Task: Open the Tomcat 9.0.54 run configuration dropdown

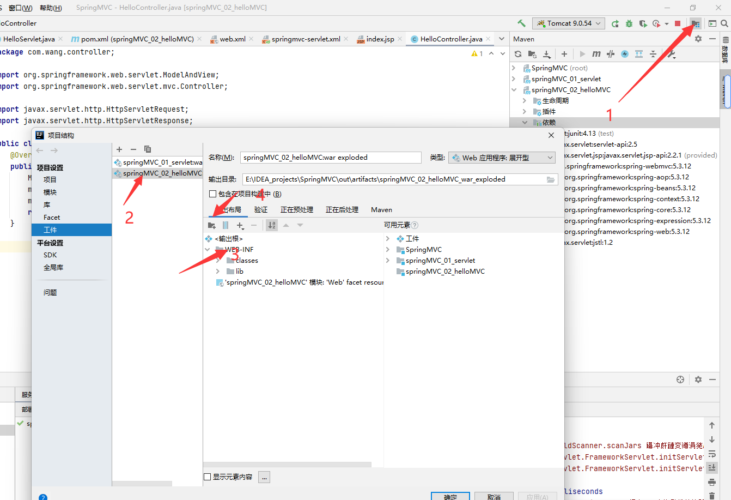Action: 569,23
